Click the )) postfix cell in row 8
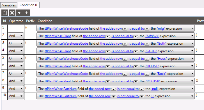The height and width of the screenshot is (110, 204). pyautogui.click(x=200, y=81)
